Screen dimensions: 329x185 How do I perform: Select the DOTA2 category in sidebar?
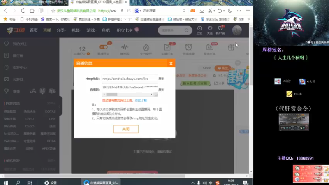[50, 111]
